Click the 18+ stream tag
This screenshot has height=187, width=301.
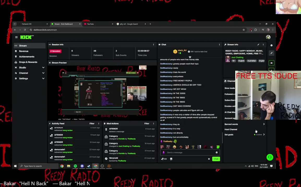pos(234,61)
